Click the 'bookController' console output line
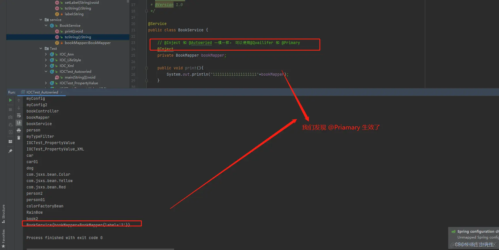The height and width of the screenshot is (250, 499). [43, 111]
